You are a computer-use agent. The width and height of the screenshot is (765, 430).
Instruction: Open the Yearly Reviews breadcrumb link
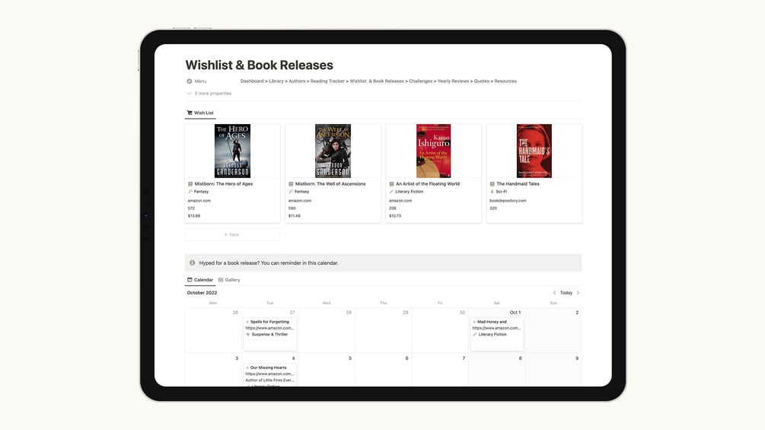click(x=453, y=81)
